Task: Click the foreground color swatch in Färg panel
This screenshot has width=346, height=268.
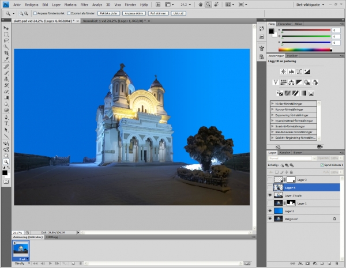Action: (x=271, y=31)
